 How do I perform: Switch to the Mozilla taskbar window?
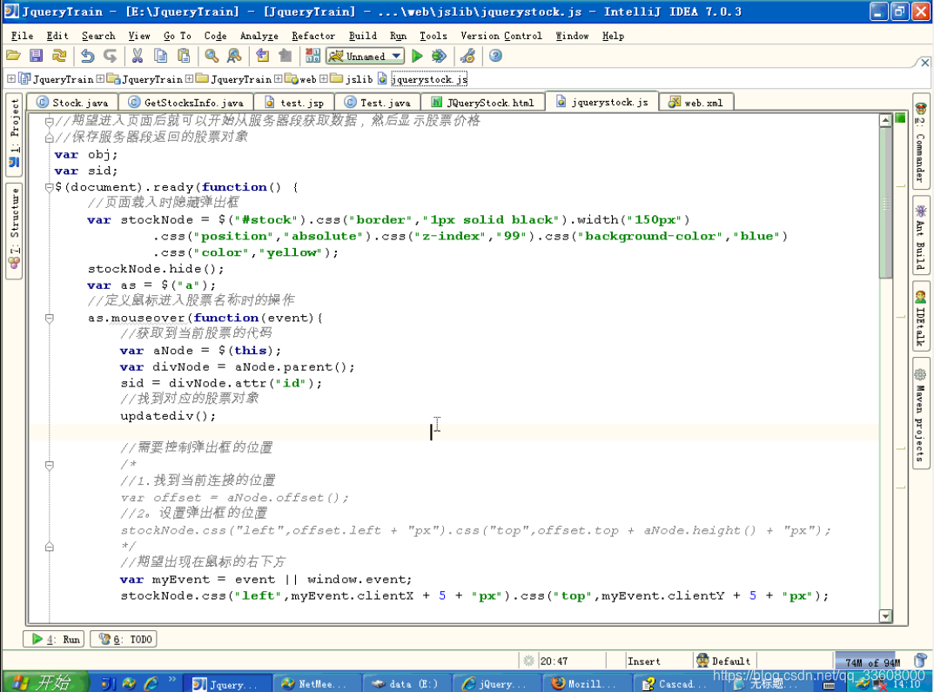tap(587, 683)
